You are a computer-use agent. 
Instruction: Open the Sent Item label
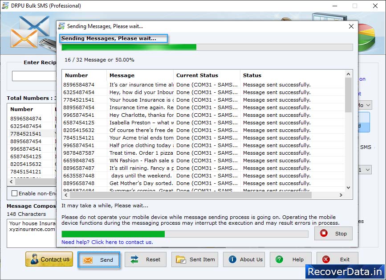(202, 259)
